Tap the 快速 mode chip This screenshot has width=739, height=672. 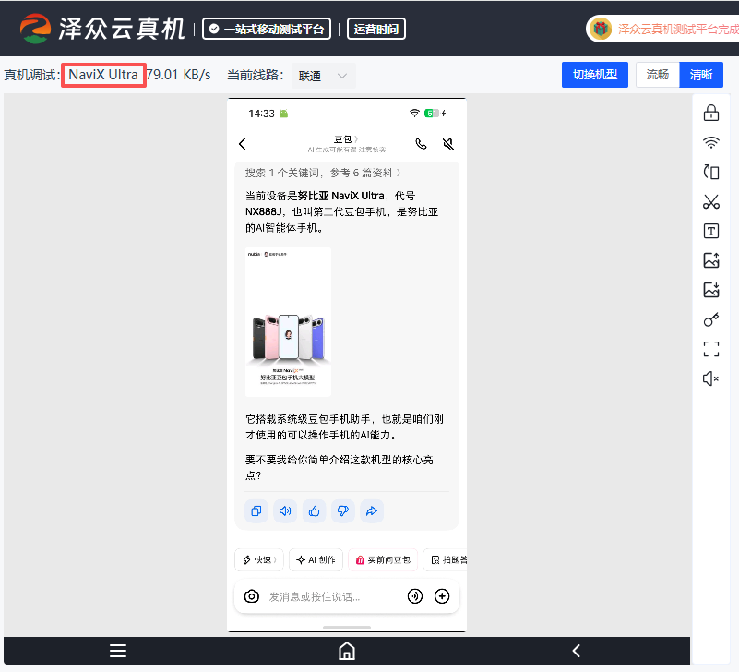point(259,559)
